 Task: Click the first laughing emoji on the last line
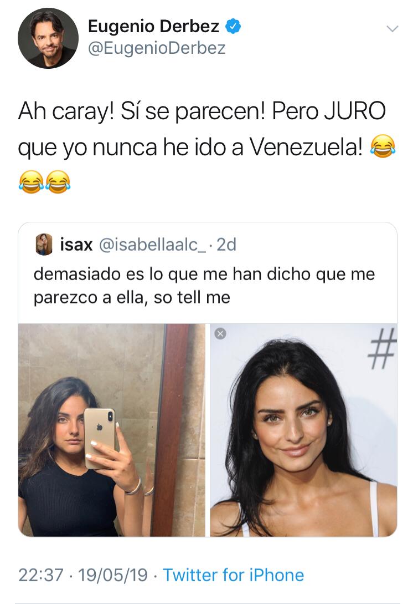click(x=31, y=182)
